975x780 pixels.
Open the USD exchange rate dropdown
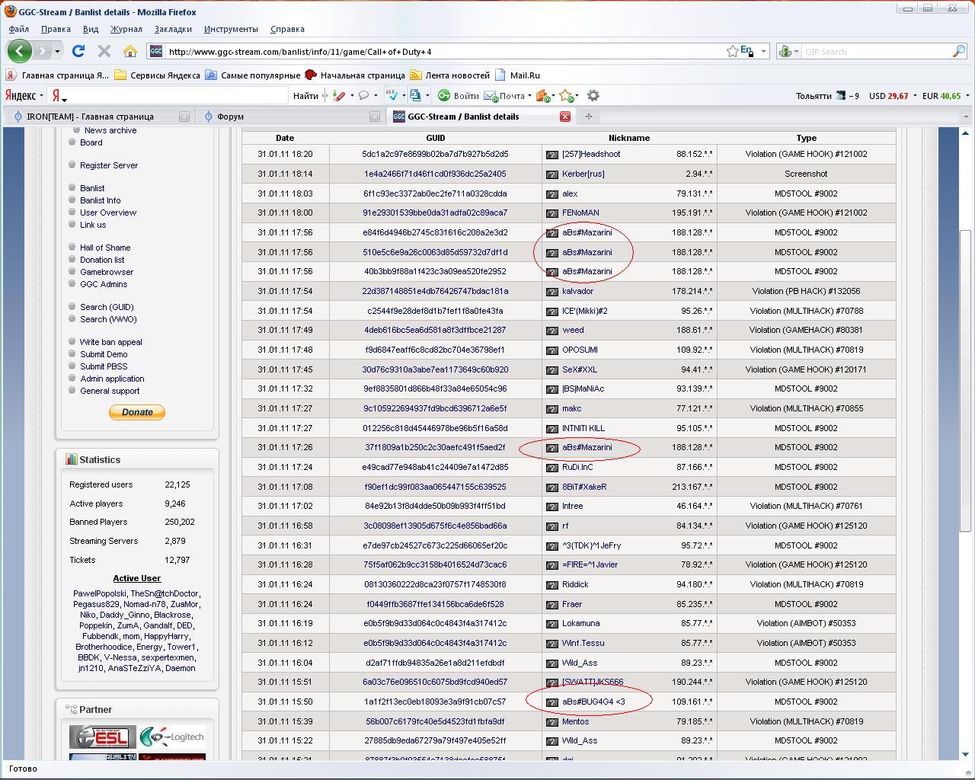click(x=915, y=96)
